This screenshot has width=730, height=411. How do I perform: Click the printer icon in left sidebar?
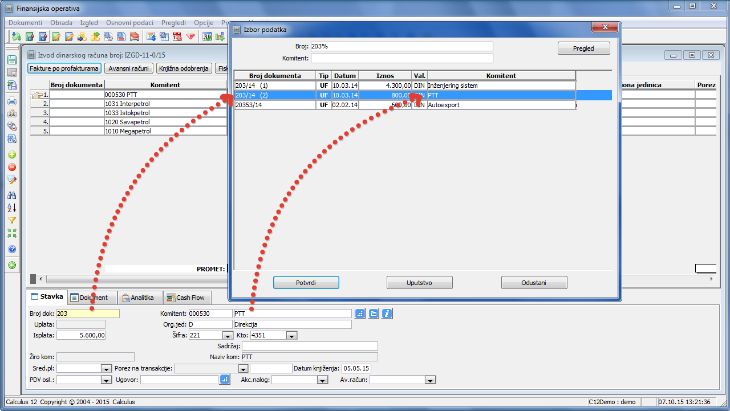(x=12, y=101)
